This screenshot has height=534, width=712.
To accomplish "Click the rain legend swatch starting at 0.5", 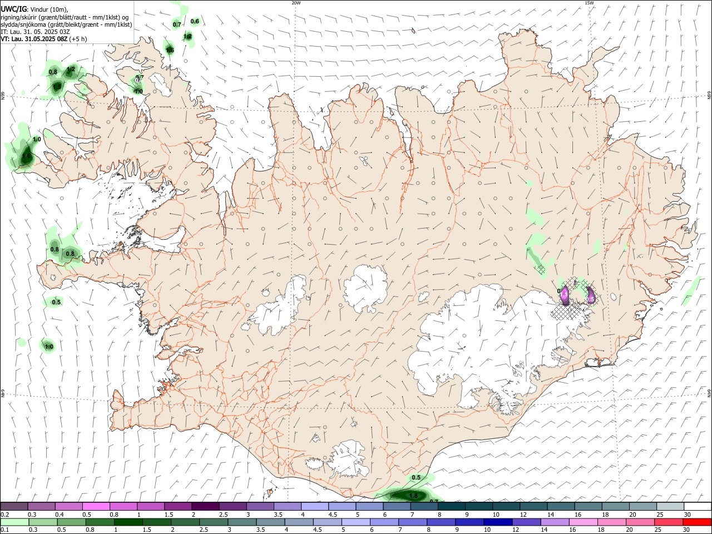I will point(71,522).
